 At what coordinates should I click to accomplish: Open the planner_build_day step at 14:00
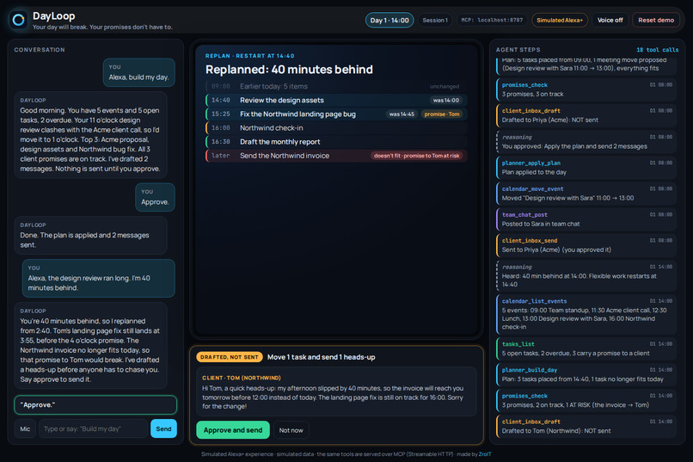point(586,374)
